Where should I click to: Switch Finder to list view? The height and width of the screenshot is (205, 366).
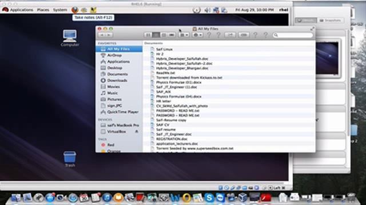[x=156, y=35]
